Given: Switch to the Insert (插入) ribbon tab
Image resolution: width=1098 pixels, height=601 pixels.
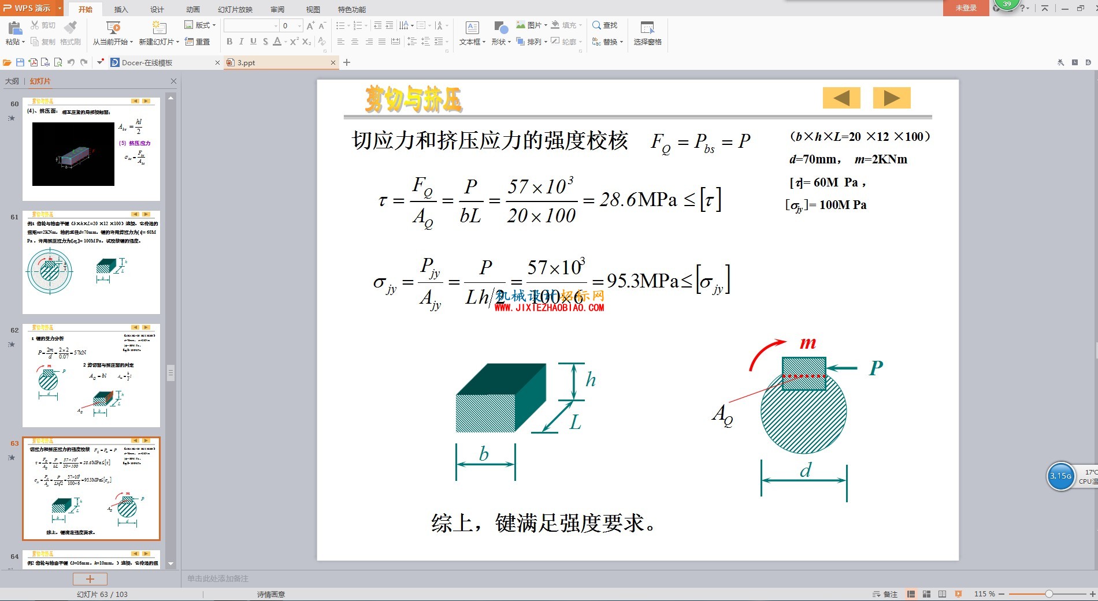Looking at the screenshot, I should tap(121, 9).
